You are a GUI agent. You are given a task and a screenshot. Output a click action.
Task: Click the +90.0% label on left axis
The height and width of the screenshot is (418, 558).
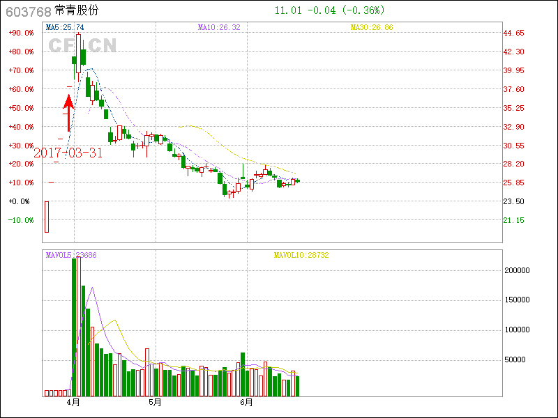tap(22, 33)
